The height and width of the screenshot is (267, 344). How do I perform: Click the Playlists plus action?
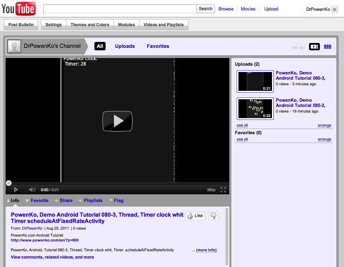point(91,201)
